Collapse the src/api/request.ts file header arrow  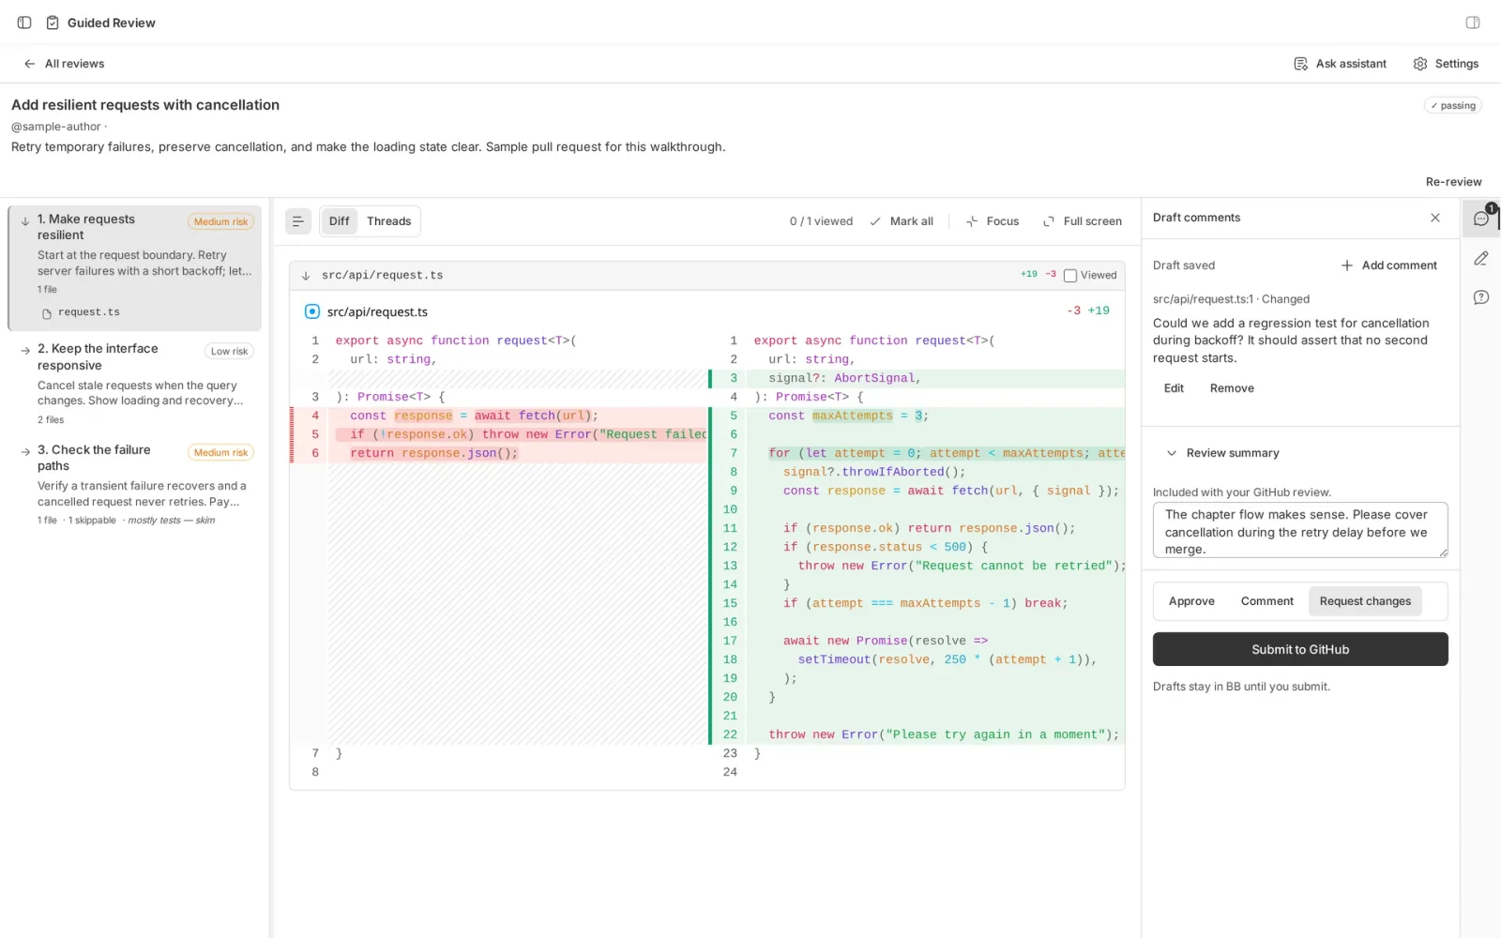pyautogui.click(x=306, y=276)
